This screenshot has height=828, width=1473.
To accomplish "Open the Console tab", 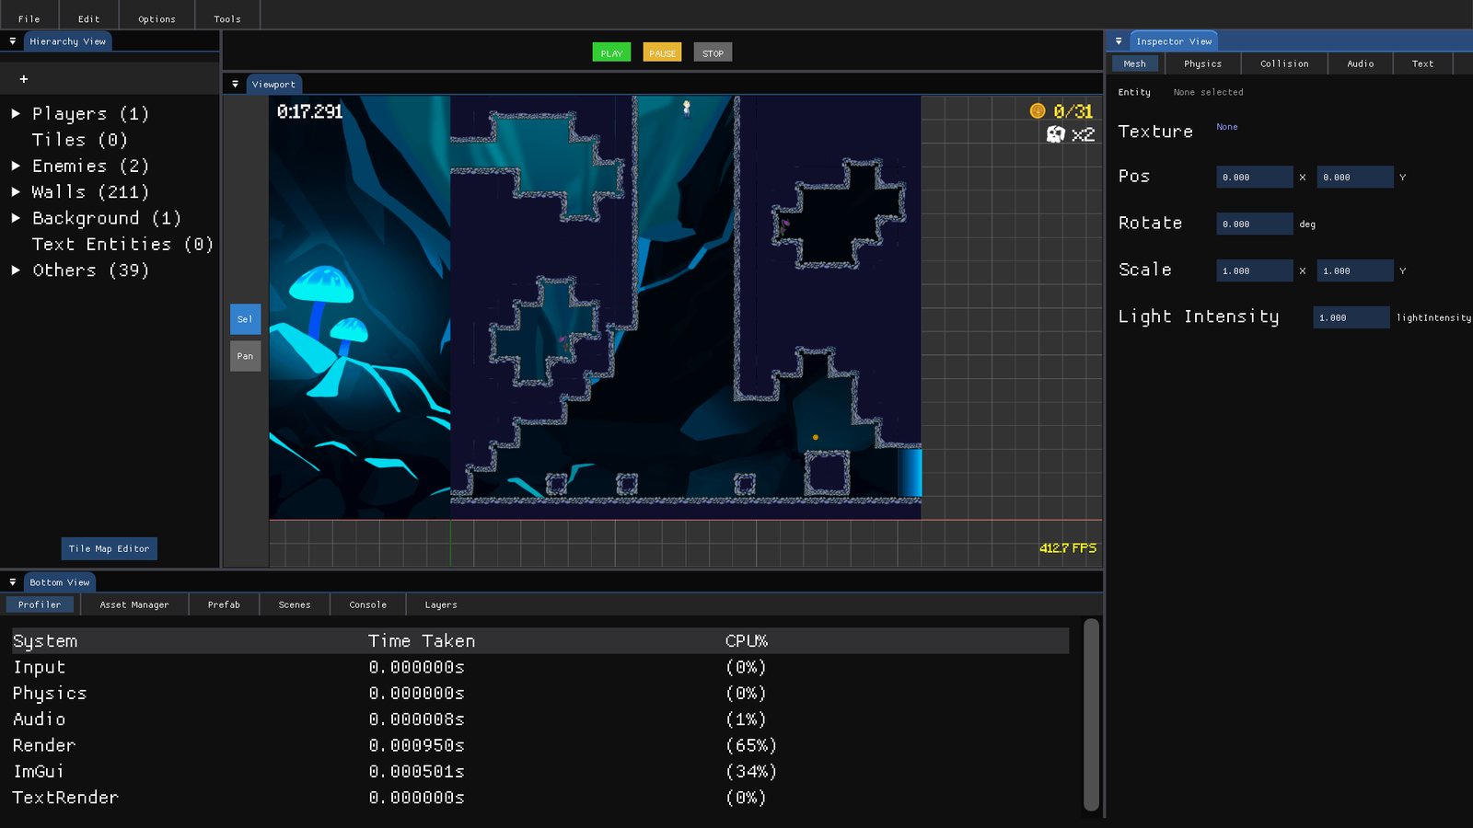I will coord(367,604).
